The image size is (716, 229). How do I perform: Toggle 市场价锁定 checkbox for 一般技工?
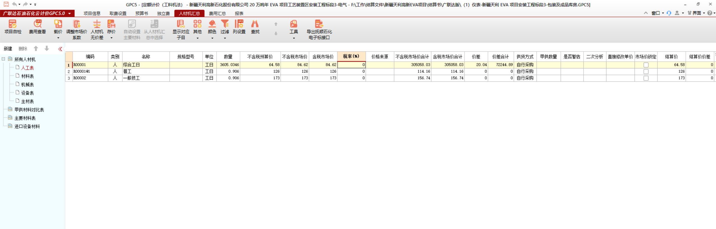pos(646,78)
